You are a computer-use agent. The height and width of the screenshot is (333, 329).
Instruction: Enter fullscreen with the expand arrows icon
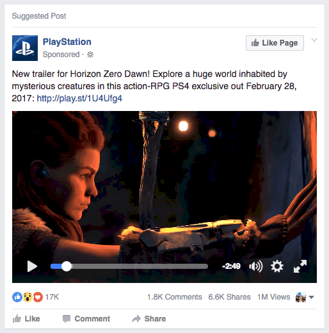coord(300,266)
